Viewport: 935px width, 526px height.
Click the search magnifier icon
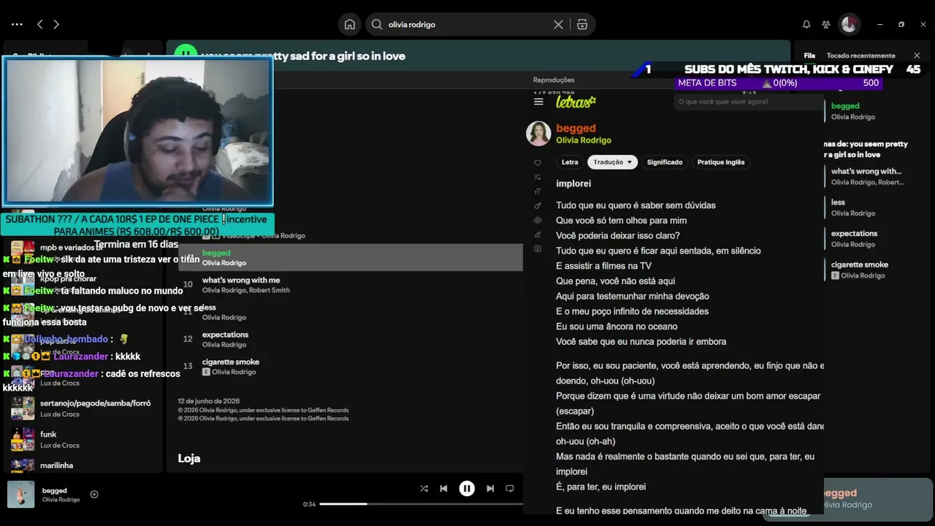377,24
